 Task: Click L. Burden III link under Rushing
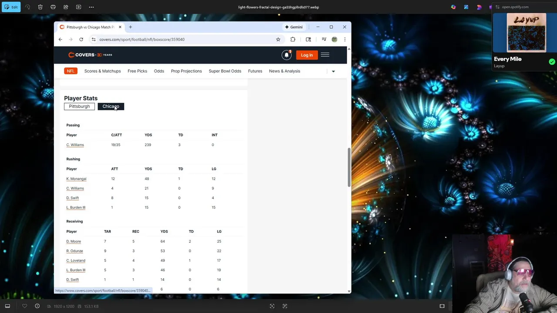pyautogui.click(x=76, y=207)
